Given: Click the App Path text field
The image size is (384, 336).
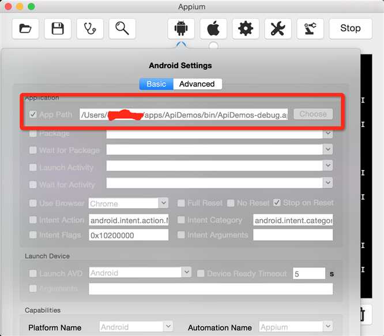Looking at the screenshot, I should pos(184,115).
